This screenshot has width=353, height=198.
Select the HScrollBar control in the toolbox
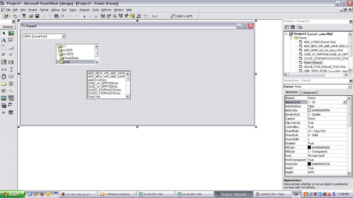click(x=4, y=69)
